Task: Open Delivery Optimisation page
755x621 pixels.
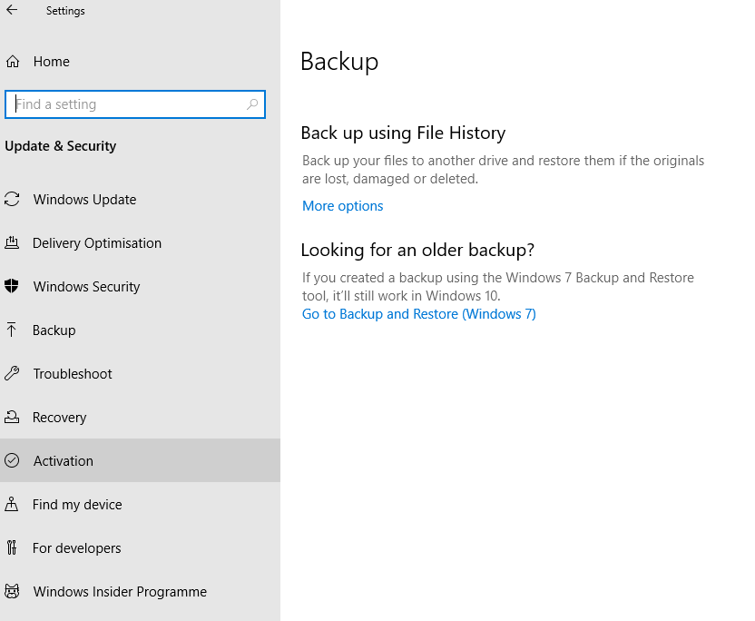Action: tap(140, 242)
